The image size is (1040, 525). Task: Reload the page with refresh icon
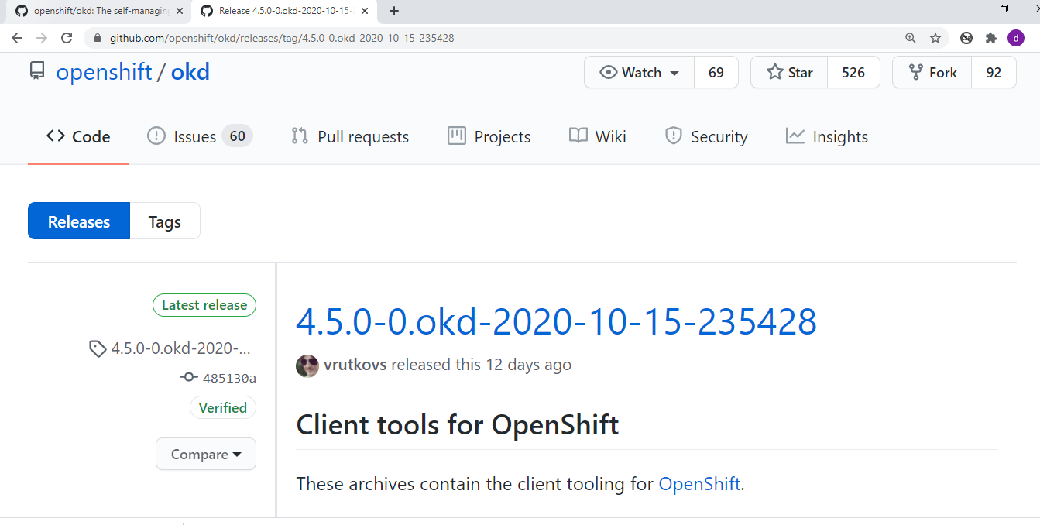[67, 38]
